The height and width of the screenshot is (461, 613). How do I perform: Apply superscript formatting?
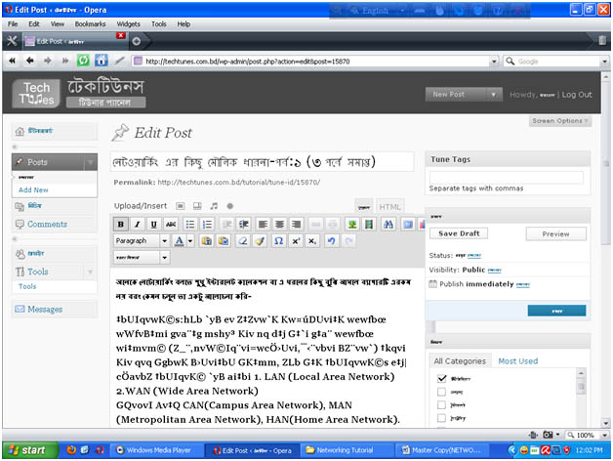coord(296,240)
